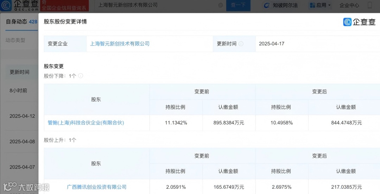Image resolution: width=380 pixels, height=194 pixels.
Task: Open 企业中心 in the top bar
Action: 349,5
